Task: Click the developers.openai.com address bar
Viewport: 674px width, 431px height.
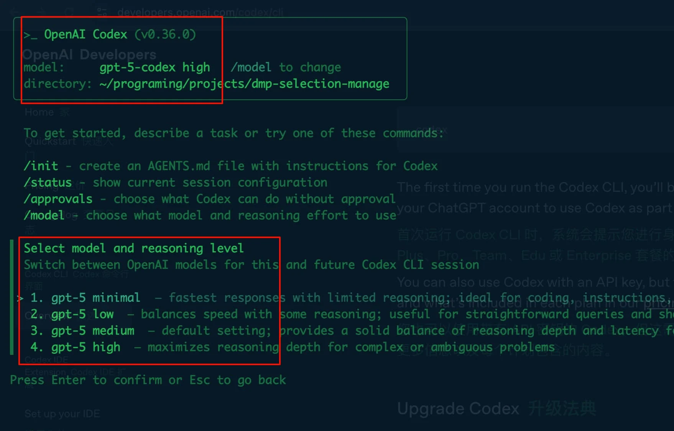Action: pyautogui.click(x=201, y=12)
